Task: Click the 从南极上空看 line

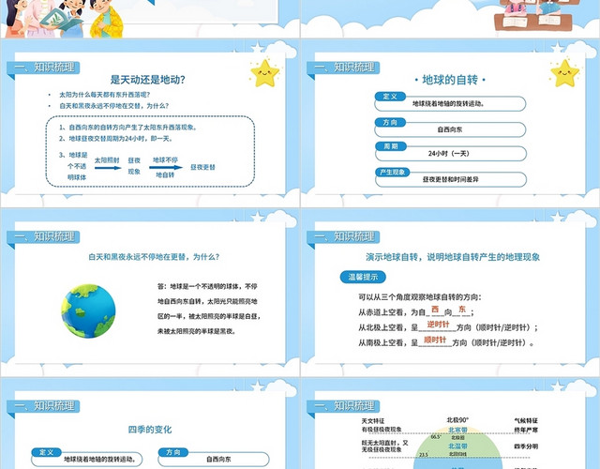Action: (446, 343)
